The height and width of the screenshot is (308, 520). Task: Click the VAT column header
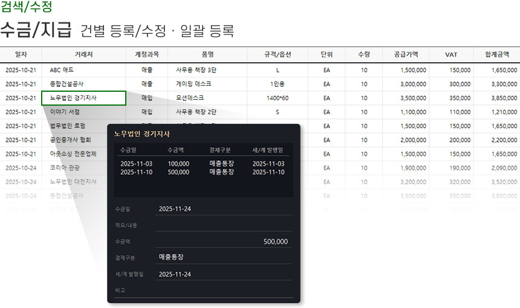pos(451,54)
